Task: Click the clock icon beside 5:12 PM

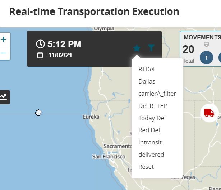Action: tap(40, 44)
